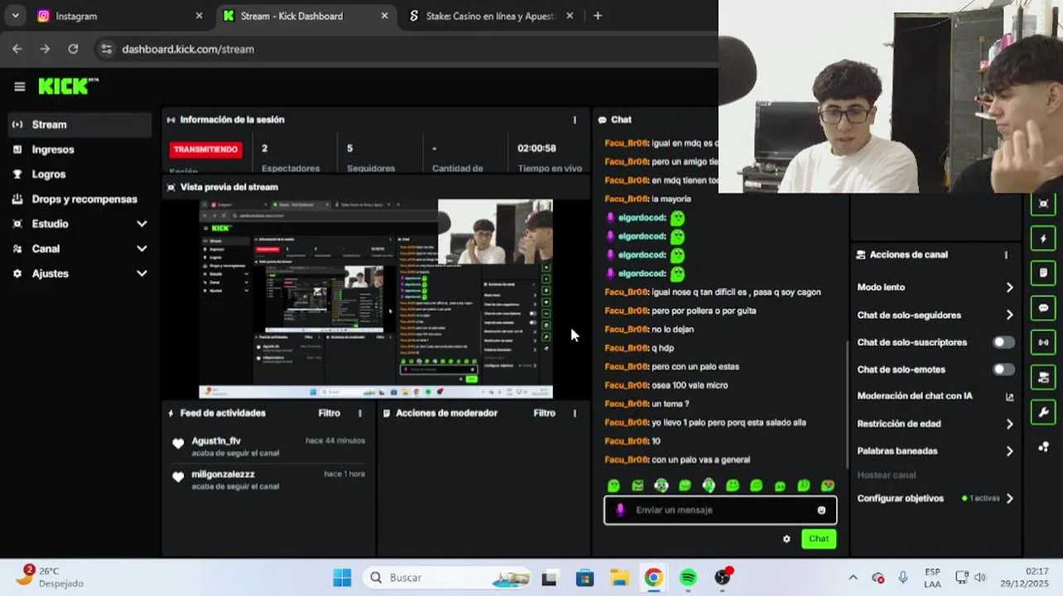Viewport: 1063px width, 596px height.
Task: Open Moderación del chat con IA external link
Action: coord(1009,397)
